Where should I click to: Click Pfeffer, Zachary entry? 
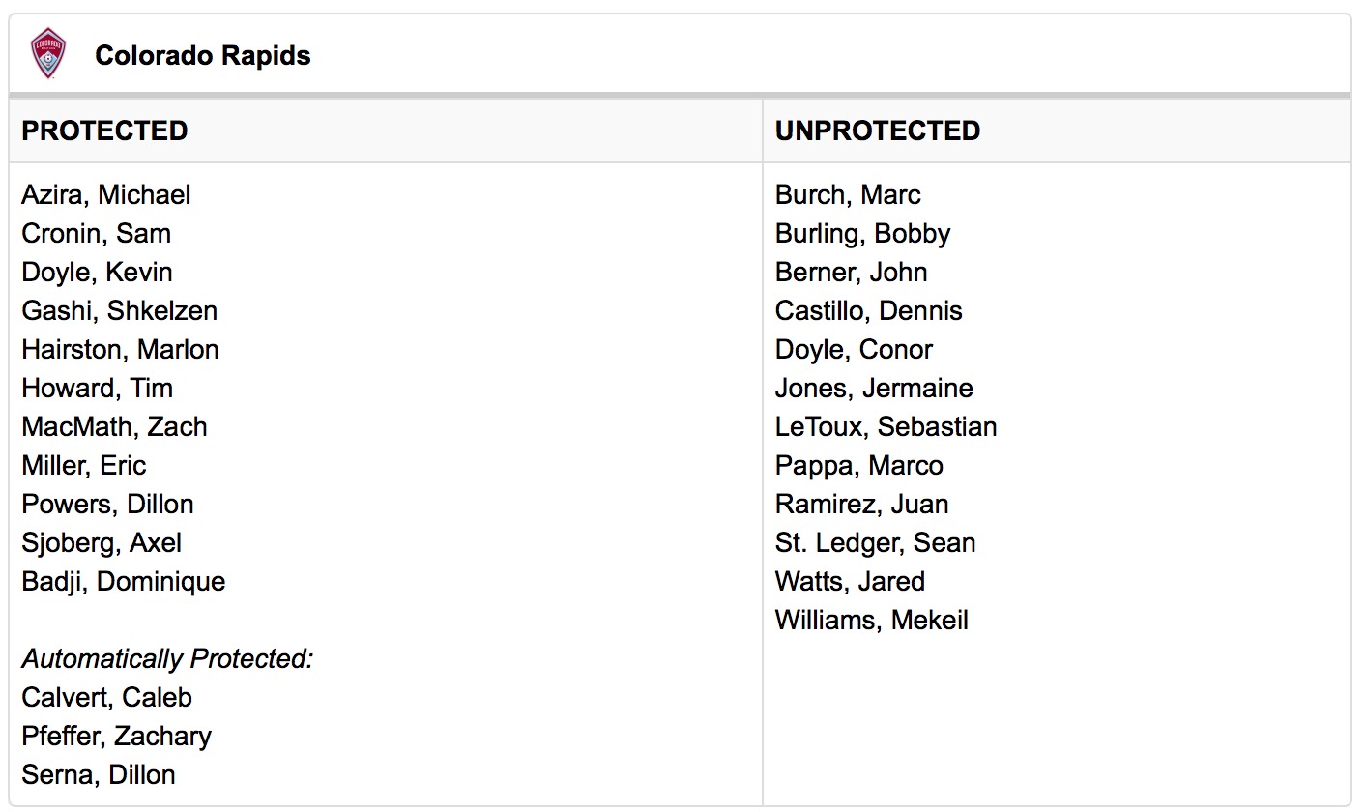tap(117, 737)
